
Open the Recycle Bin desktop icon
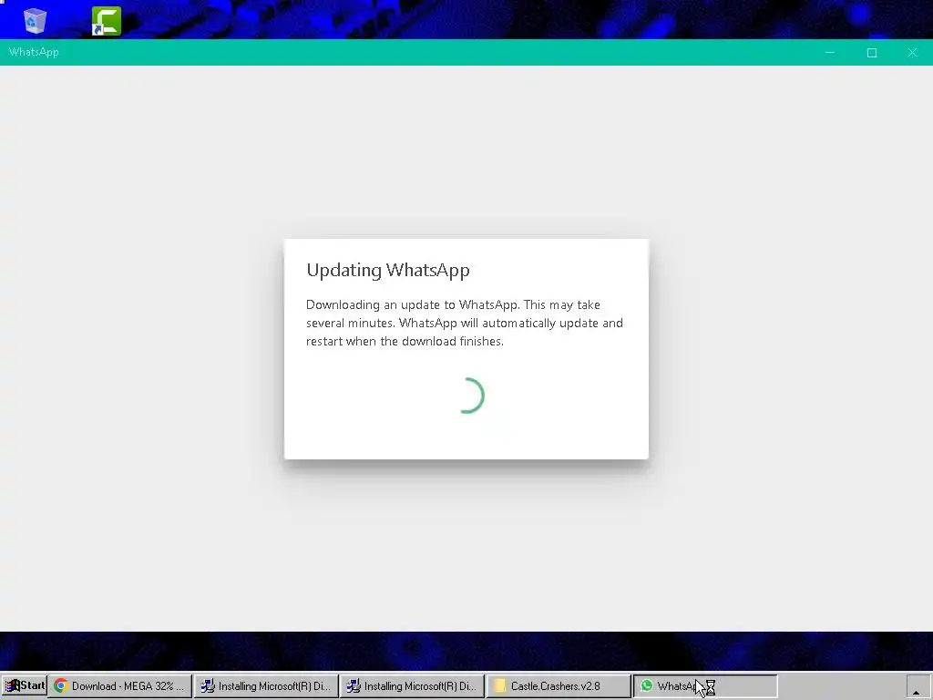35,20
